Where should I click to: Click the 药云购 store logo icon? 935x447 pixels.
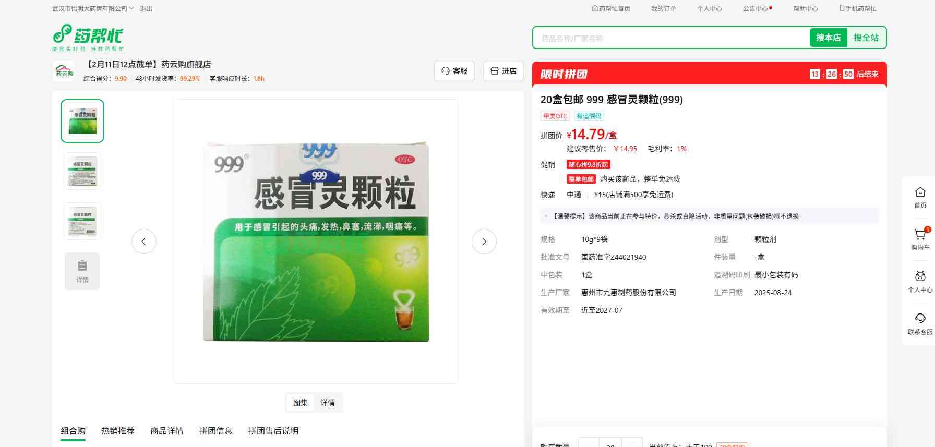(64, 71)
